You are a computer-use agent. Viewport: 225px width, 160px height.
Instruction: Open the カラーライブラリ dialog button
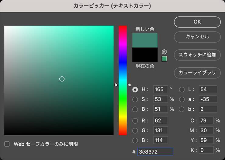(197, 73)
